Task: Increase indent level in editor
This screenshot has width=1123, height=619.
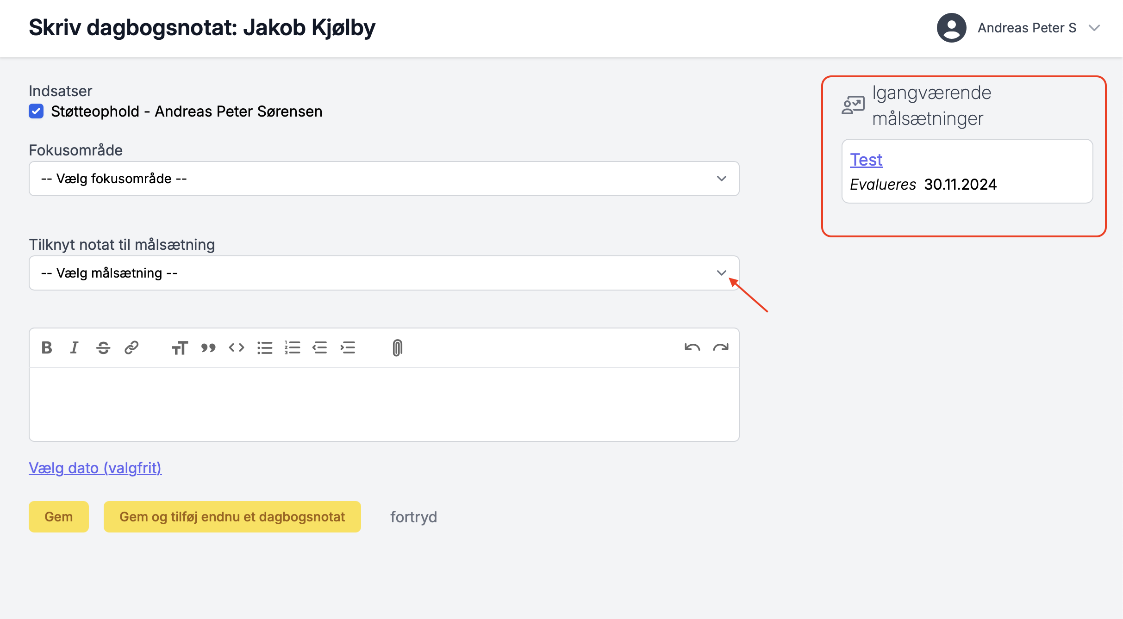Action: click(x=348, y=347)
